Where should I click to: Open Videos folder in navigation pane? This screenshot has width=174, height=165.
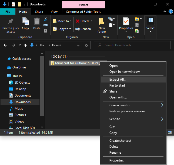pyautogui.click(x=16, y=121)
